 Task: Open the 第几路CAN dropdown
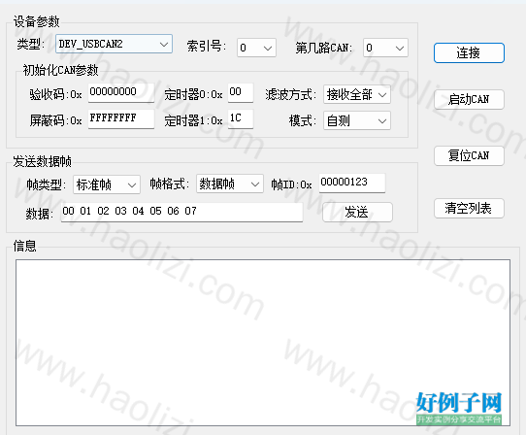385,48
